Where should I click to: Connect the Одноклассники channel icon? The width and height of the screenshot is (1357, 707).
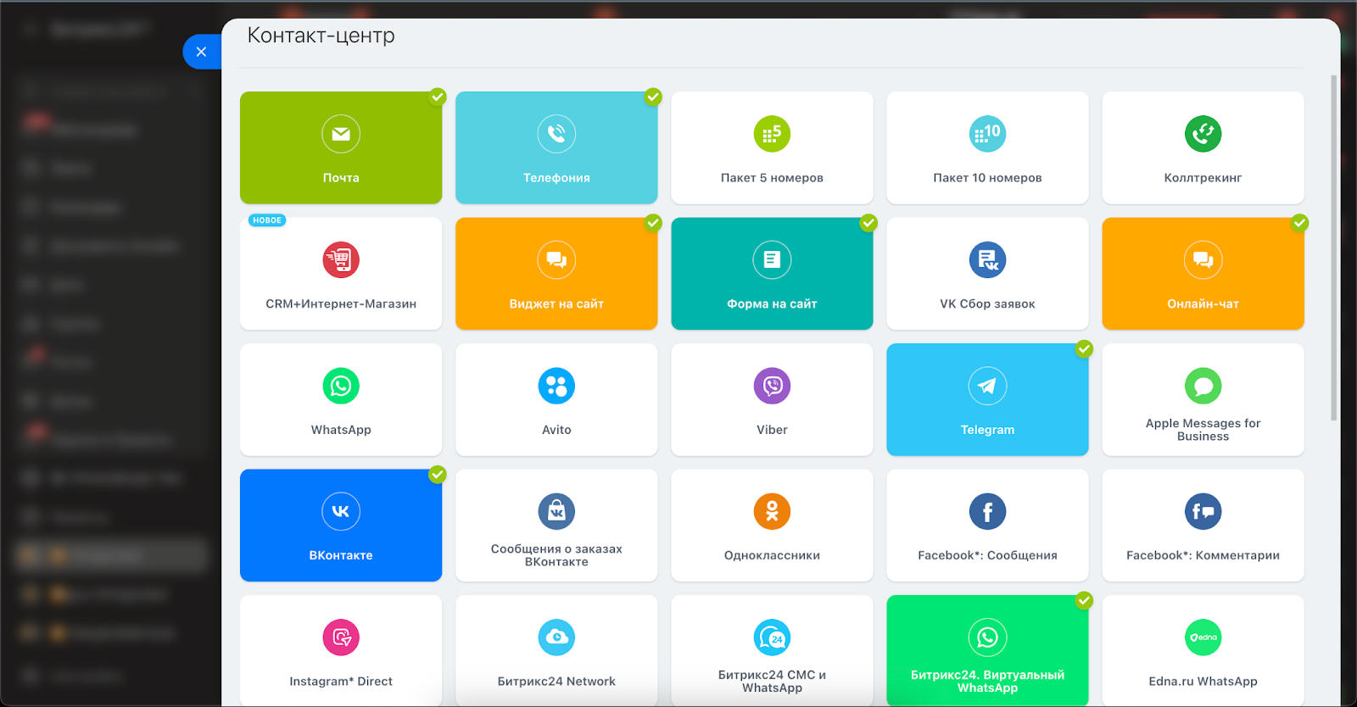pos(772,511)
